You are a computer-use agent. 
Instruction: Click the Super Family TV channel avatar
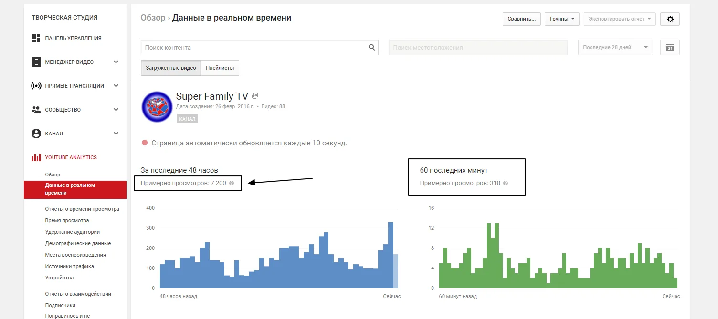click(157, 107)
